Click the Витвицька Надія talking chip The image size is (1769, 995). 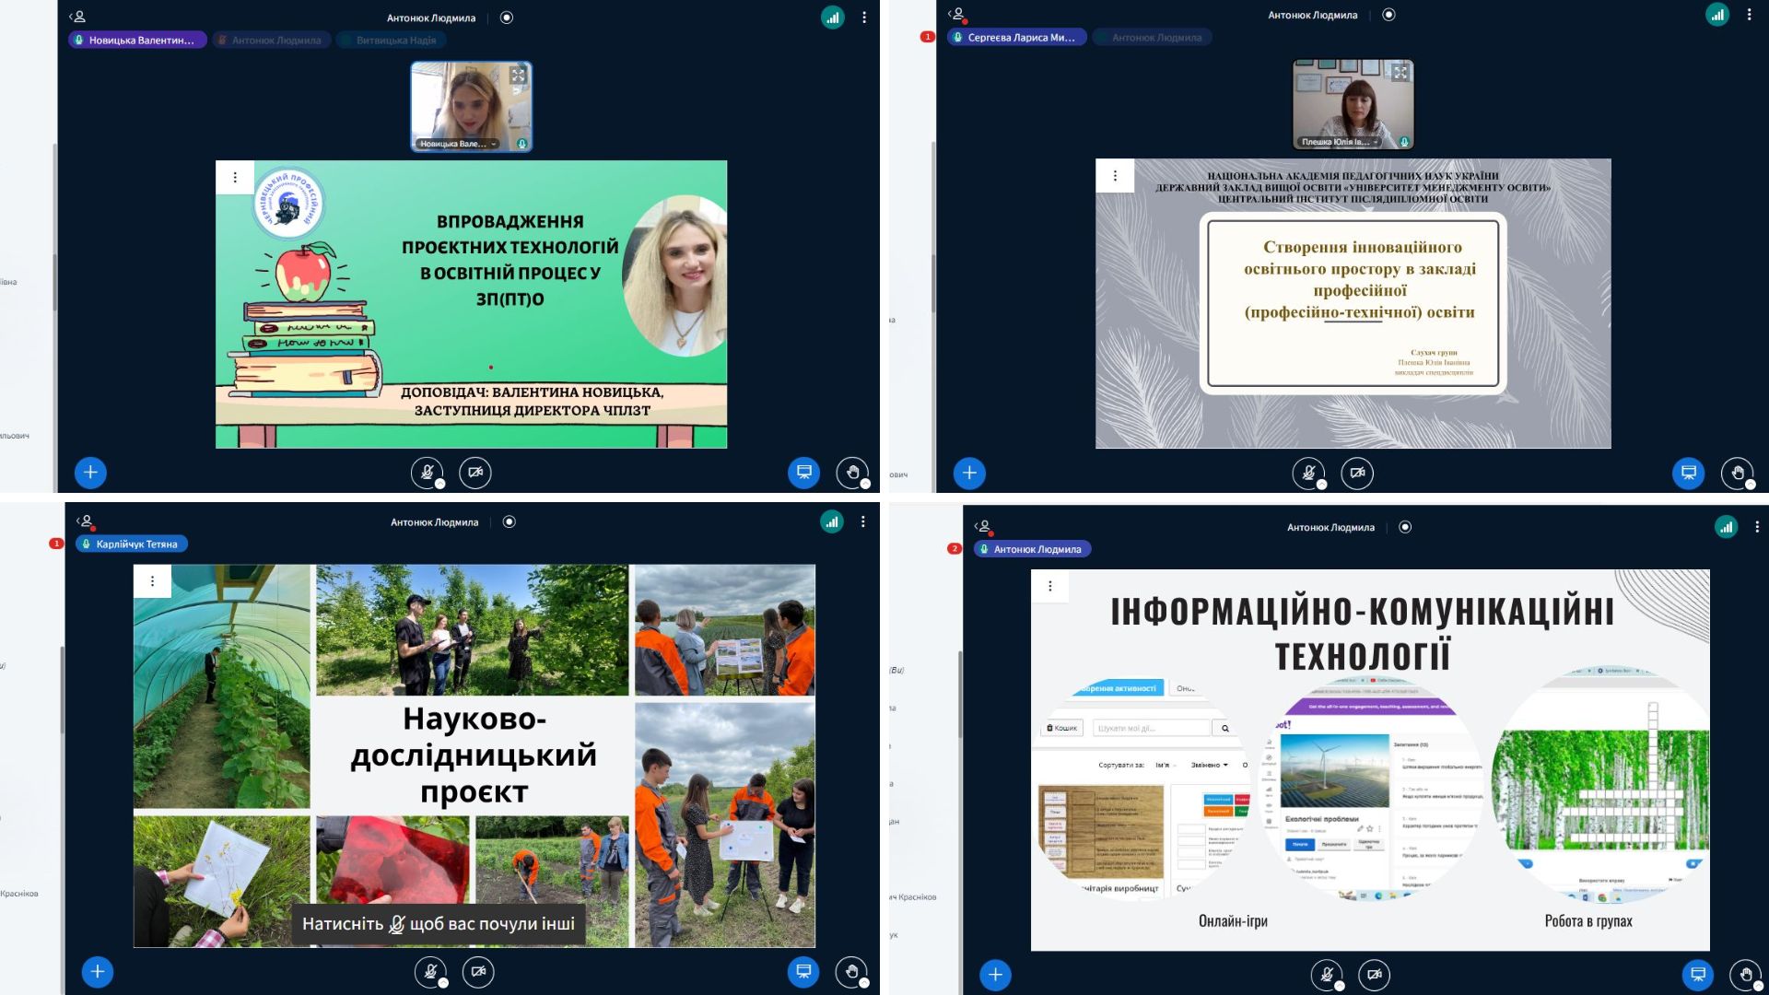pos(392,40)
